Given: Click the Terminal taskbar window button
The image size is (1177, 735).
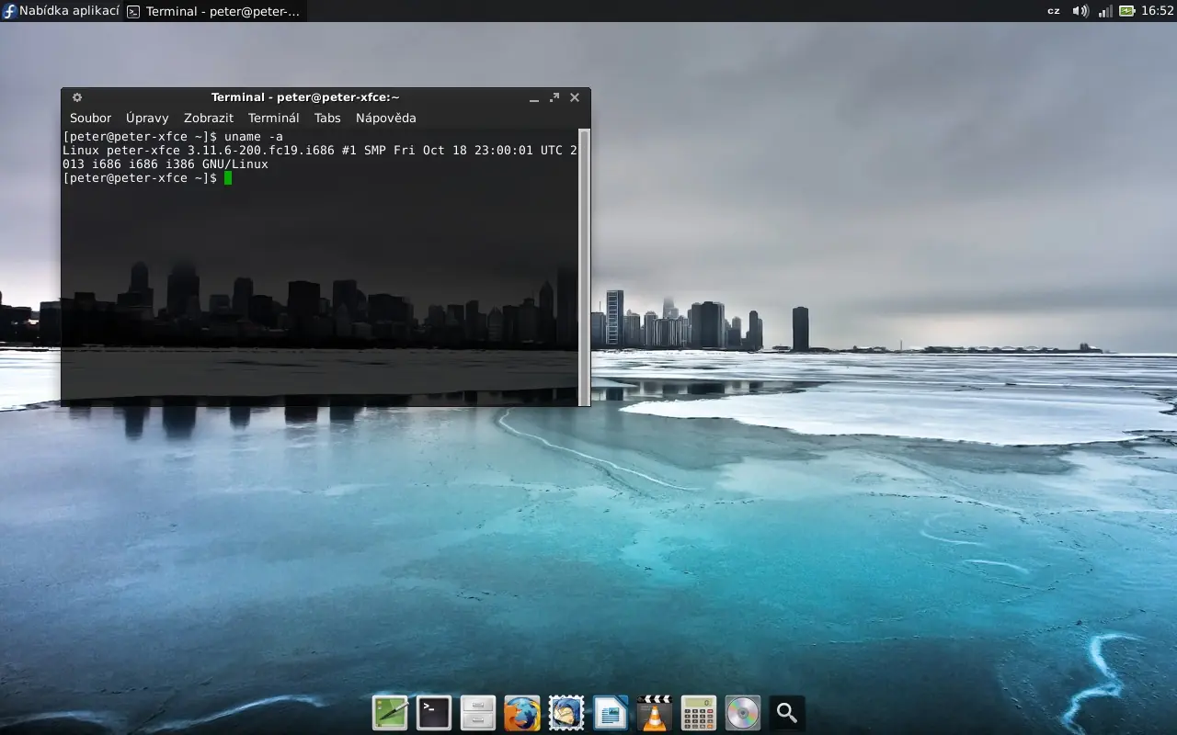Looking at the screenshot, I should 214,11.
